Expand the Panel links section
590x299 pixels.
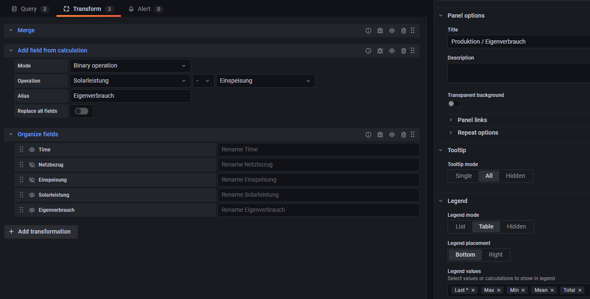(472, 120)
